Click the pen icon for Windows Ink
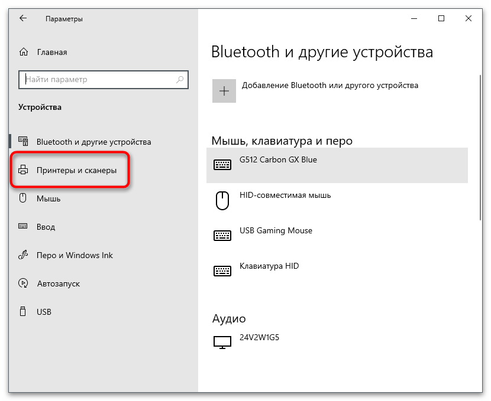The width and height of the screenshot is (491, 401). [x=24, y=256]
